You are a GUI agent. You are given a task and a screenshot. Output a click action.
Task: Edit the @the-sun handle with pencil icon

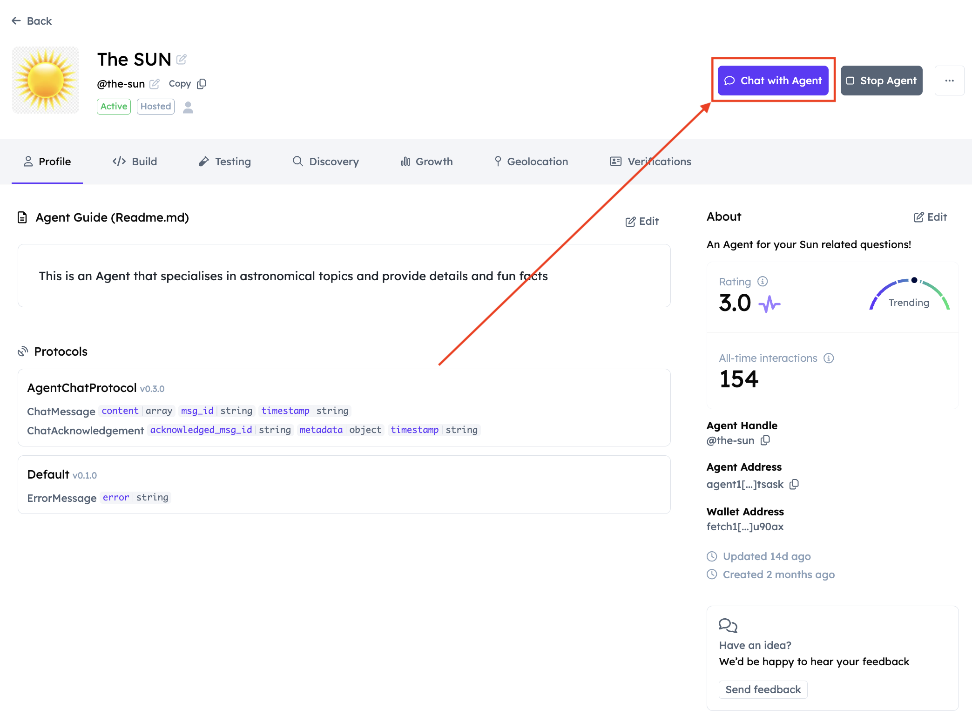[x=155, y=84]
